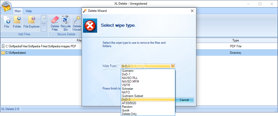Click the red X wizard icon
278x116 pixels.
coord(90,26)
